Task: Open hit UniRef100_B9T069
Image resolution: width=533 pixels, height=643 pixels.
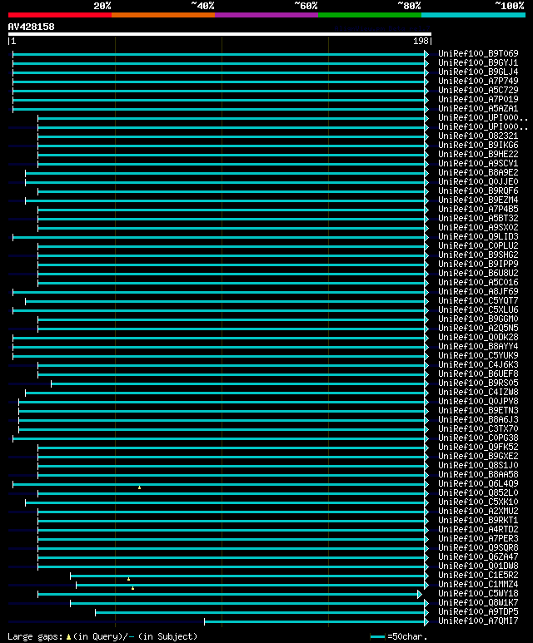Action: click(x=478, y=53)
